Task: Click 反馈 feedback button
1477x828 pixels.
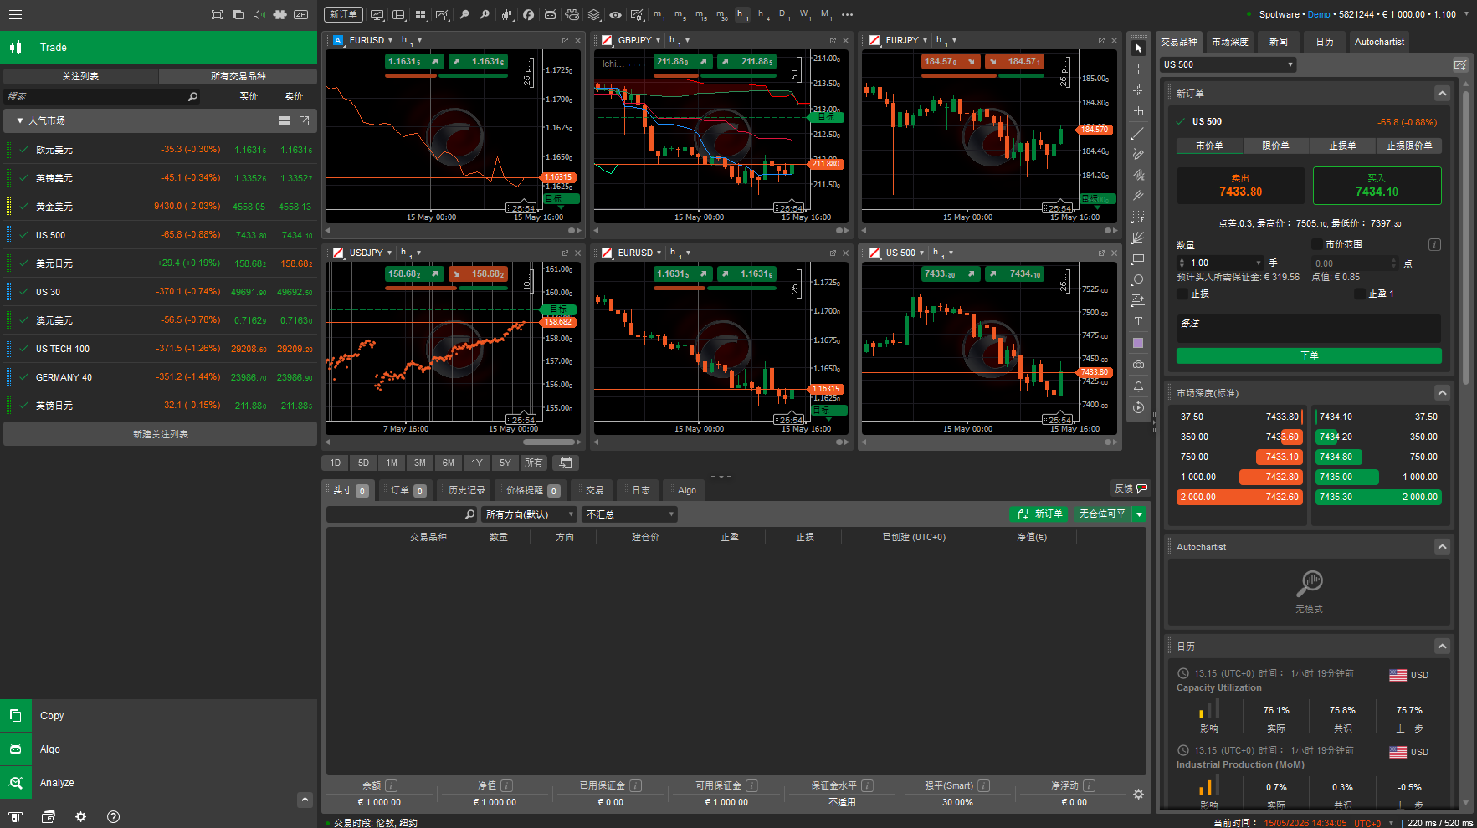Action: point(1131,488)
